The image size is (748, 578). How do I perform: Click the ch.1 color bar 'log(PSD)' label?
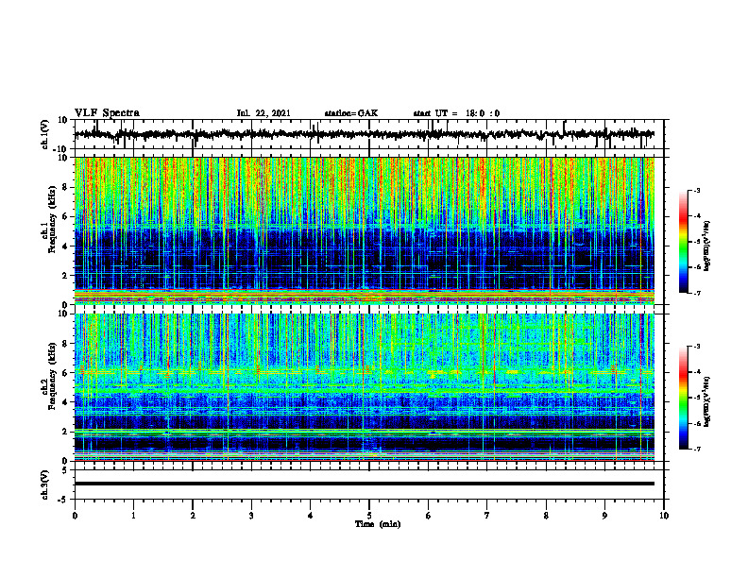pyautogui.click(x=707, y=246)
